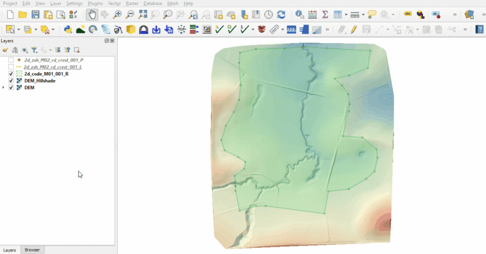The height and width of the screenshot is (254, 486).
Task: Enable the 2d_zsh_M02_rd_crest_001_P layer checkbox
Action: pos(11,61)
